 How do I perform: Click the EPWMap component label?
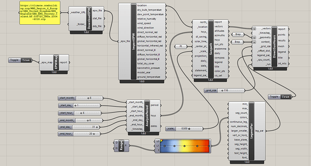(x=56, y=63)
